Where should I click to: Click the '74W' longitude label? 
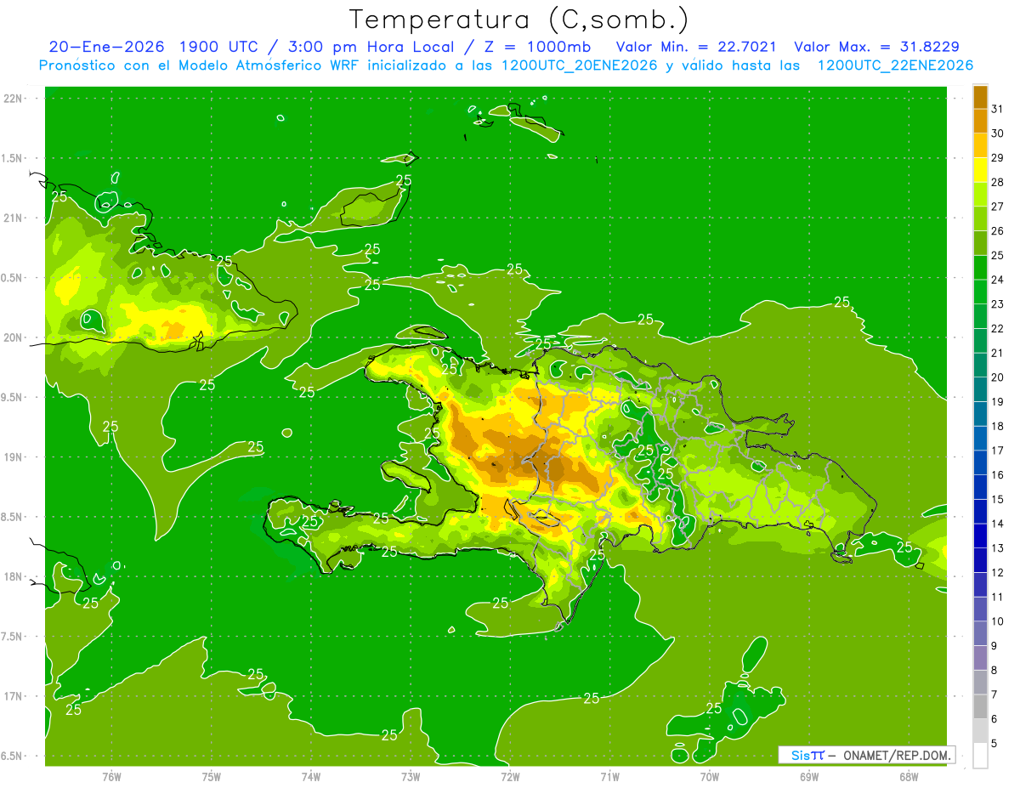pos(311,776)
